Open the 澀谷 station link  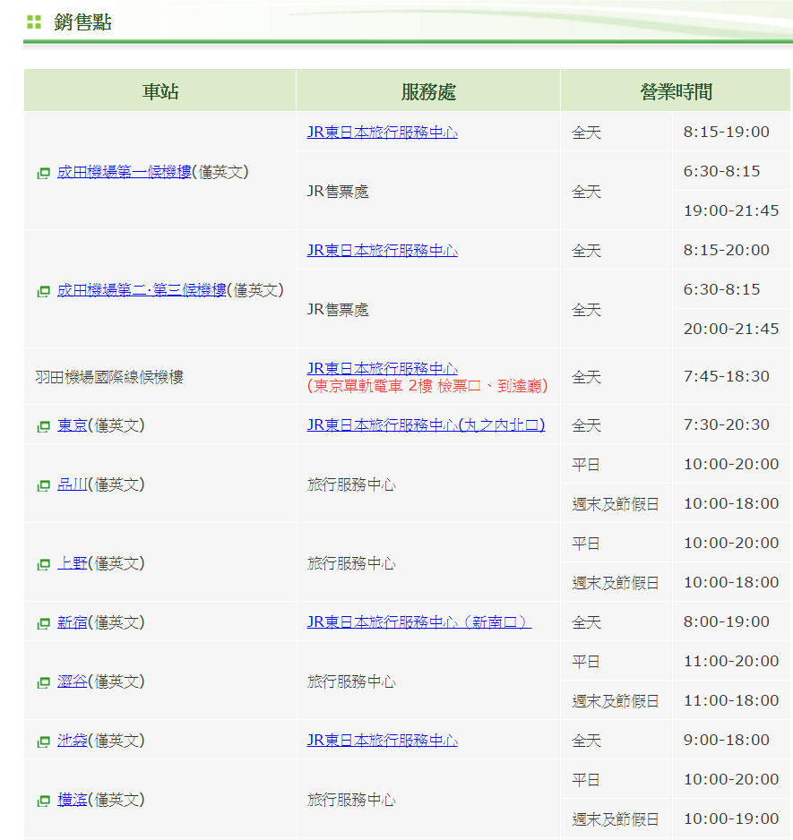[73, 682]
